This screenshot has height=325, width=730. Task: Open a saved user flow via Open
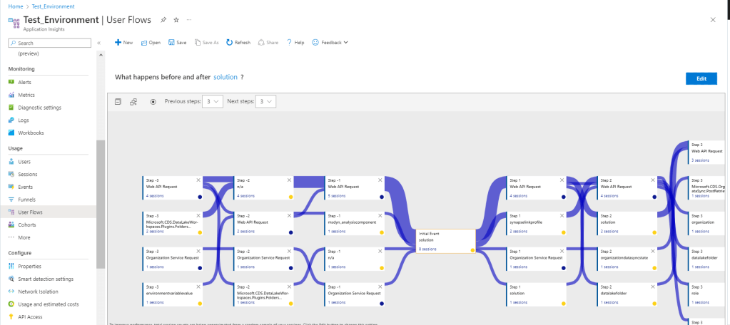(x=151, y=43)
